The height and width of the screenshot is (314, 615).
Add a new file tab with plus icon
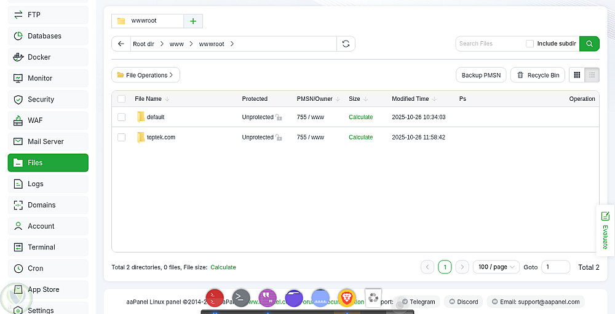[193, 21]
